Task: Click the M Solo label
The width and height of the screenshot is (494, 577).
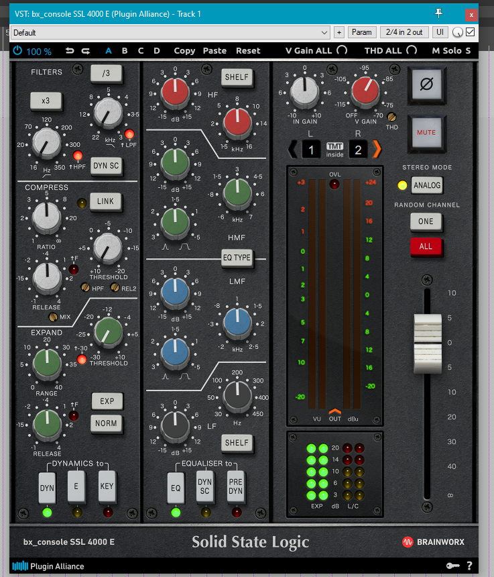Action: tap(447, 51)
